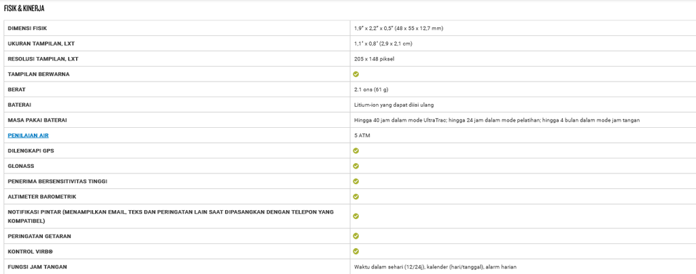Click the Altimeter Barometrik checkmark icon
Viewport: 696px width, 274px height.
pyautogui.click(x=356, y=196)
